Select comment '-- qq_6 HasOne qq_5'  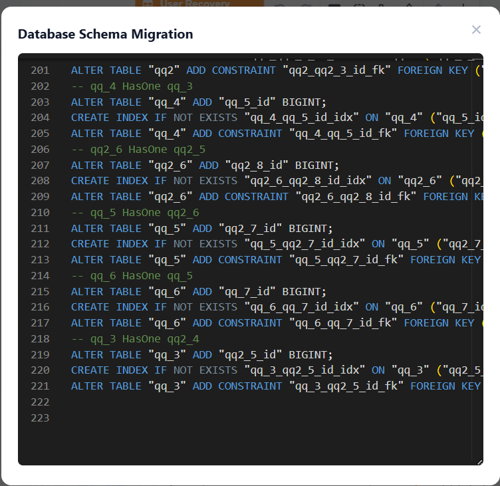[x=132, y=275]
